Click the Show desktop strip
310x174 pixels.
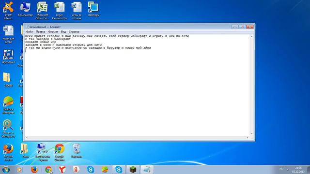click(309, 170)
